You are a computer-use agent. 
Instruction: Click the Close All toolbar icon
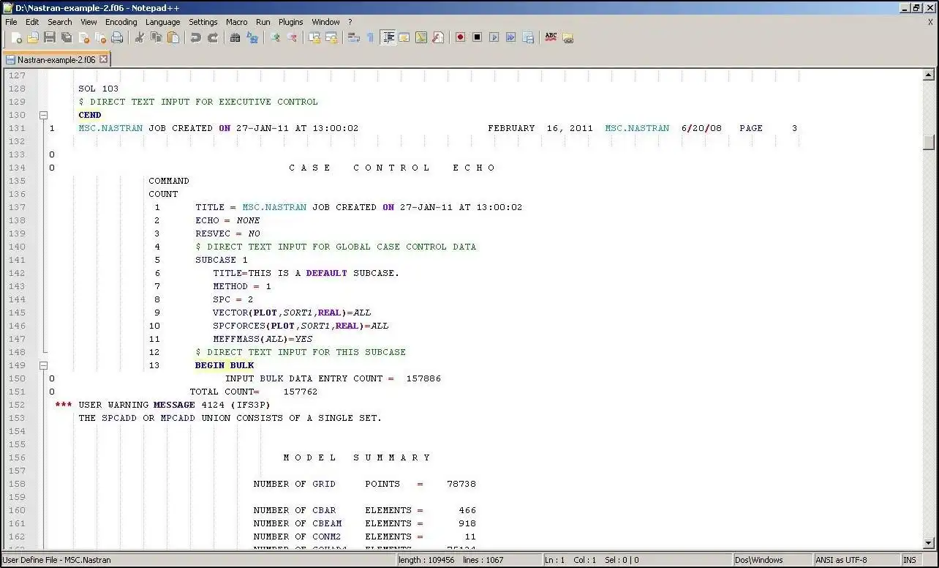pos(100,37)
